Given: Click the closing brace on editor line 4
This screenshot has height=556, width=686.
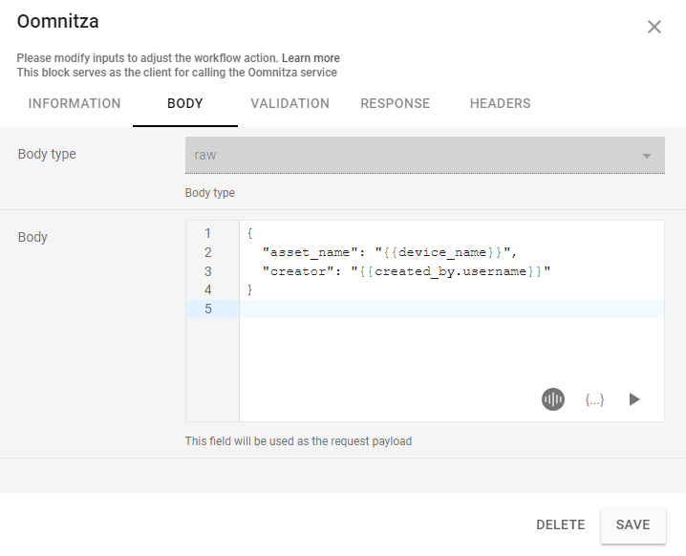Looking at the screenshot, I should pos(249,289).
